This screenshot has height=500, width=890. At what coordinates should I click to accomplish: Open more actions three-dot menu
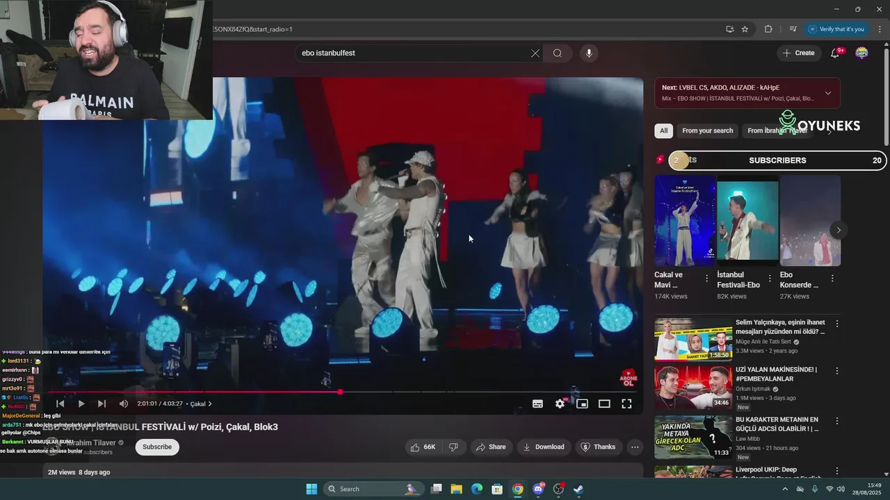[635, 447]
